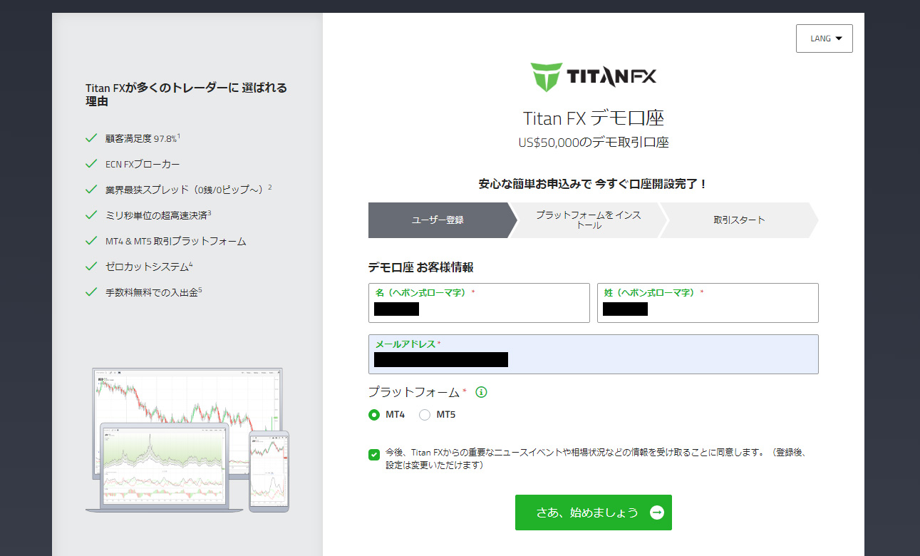Click the checkmark next to ECN FXブローカー
Viewport: 920px width, 556px height.
click(91, 164)
